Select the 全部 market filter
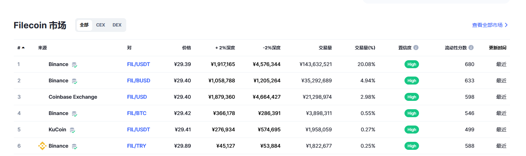526x156 pixels. coord(84,25)
